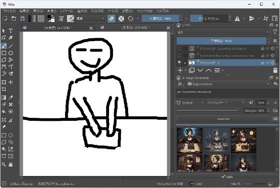Switch to the second document tab (7.6 MiB)
This screenshot has width=280, height=188.
[x=135, y=28]
